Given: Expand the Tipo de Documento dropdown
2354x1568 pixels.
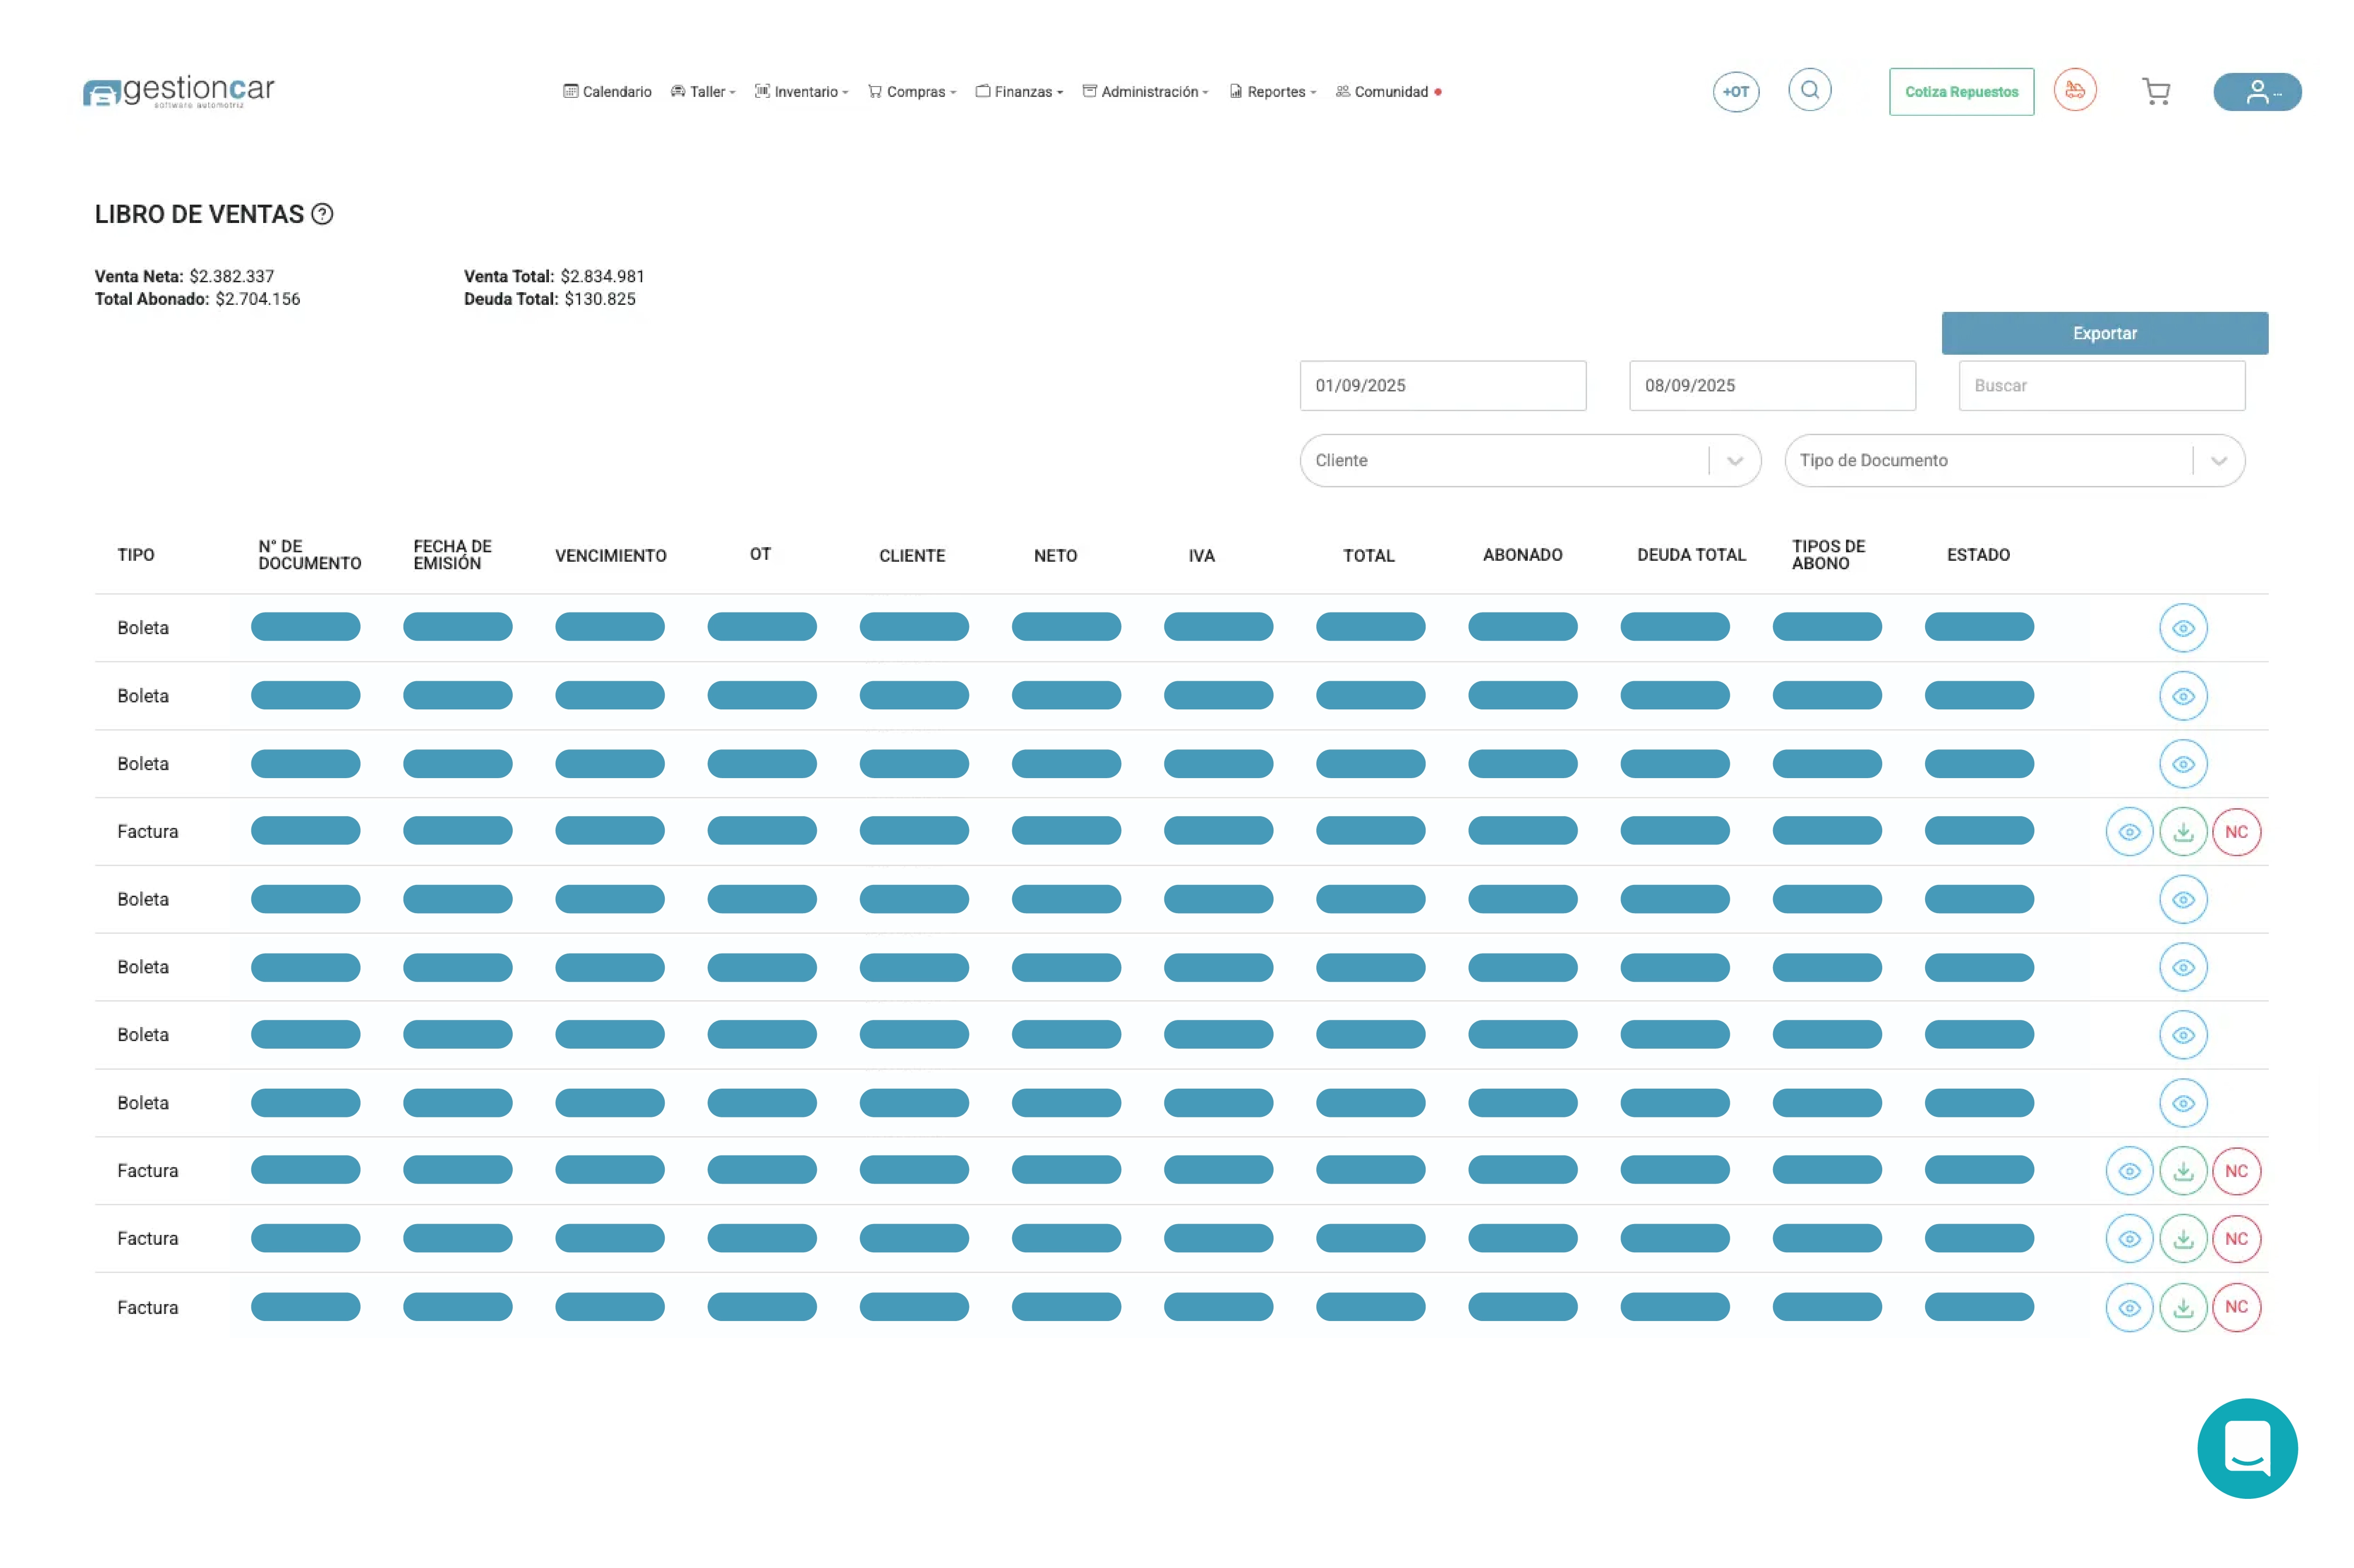Looking at the screenshot, I should tap(2218, 461).
